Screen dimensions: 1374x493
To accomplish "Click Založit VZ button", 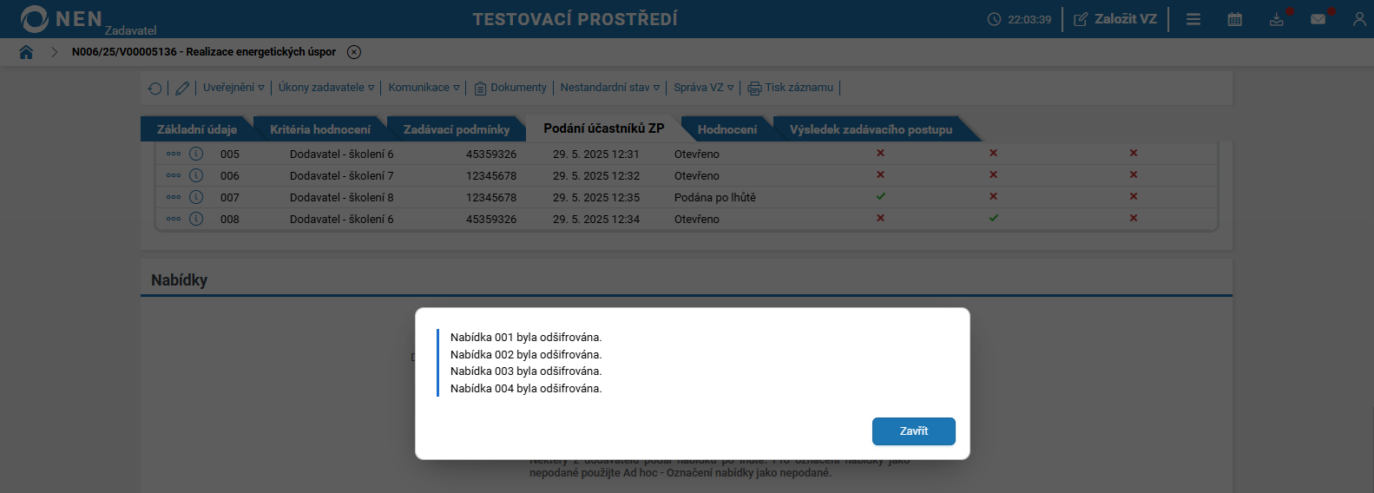I will click(x=1115, y=19).
